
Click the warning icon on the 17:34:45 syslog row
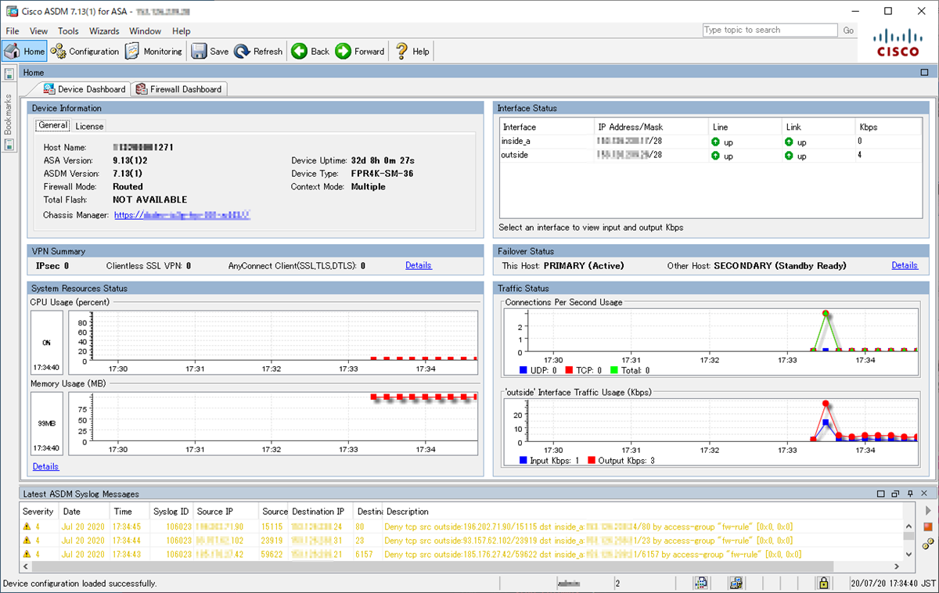tap(27, 527)
